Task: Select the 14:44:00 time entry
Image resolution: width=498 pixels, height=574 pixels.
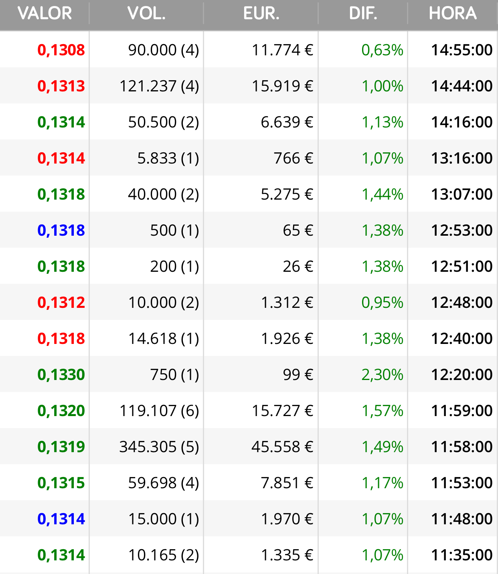Action: (462, 86)
